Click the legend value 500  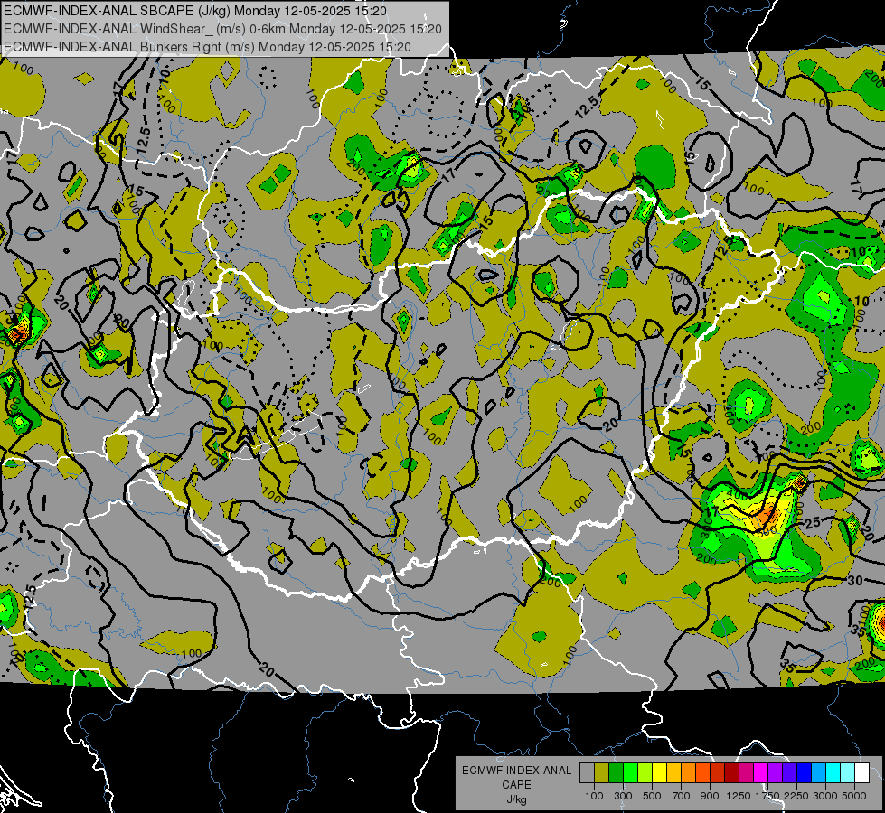(x=652, y=796)
